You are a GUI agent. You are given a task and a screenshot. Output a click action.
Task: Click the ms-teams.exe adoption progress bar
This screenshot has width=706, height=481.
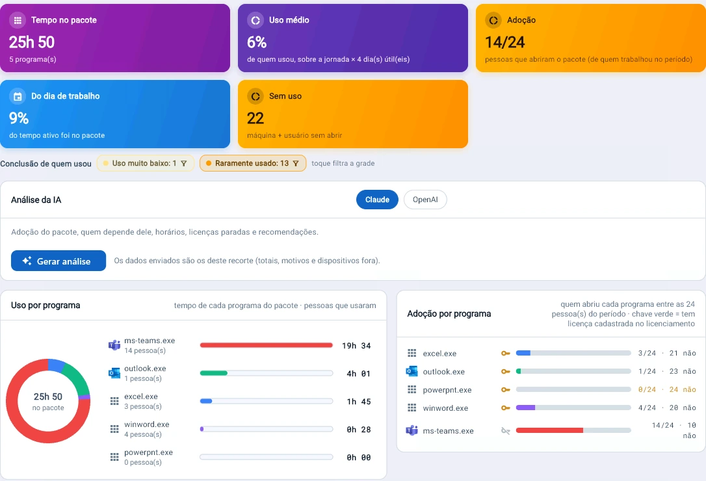pyautogui.click(x=573, y=430)
